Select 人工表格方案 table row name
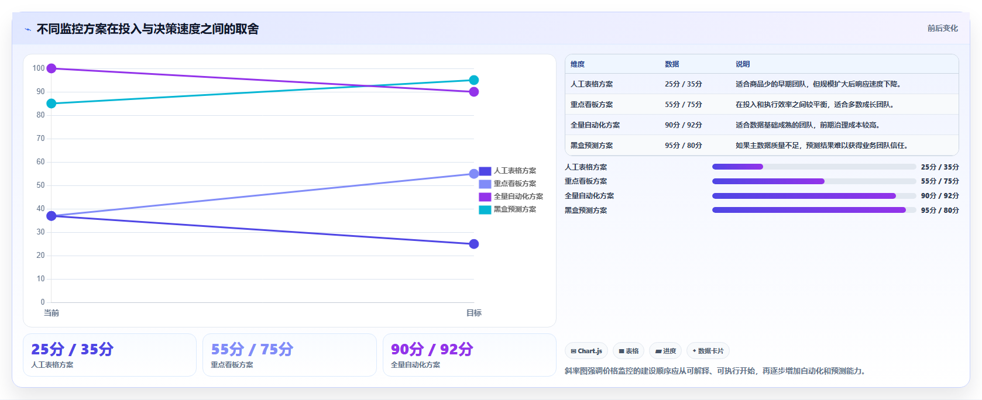982x400 pixels. point(592,84)
